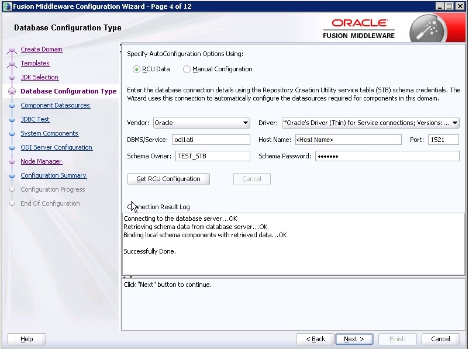Viewport: 469px width, 350px height.
Task: Click the Get RCU Configuration button
Action: tap(168, 179)
